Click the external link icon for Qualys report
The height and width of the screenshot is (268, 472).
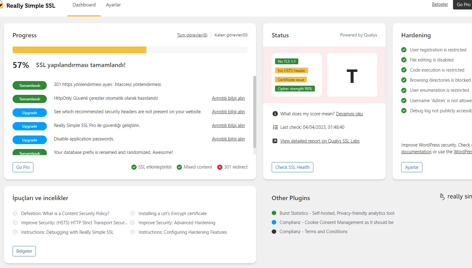pos(275,141)
